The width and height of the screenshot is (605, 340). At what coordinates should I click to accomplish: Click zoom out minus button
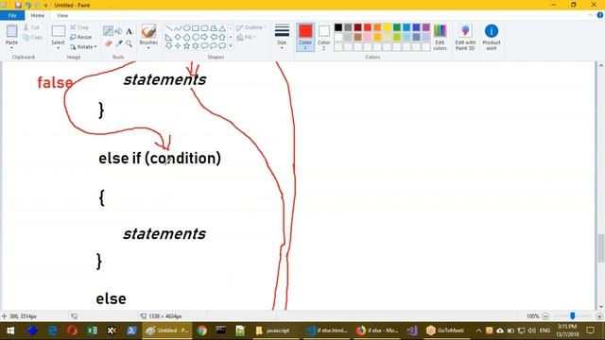pyautogui.click(x=545, y=316)
